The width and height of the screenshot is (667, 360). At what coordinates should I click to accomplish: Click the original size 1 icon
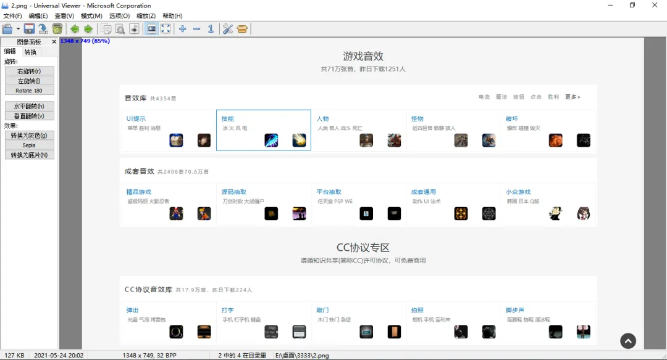(x=211, y=29)
